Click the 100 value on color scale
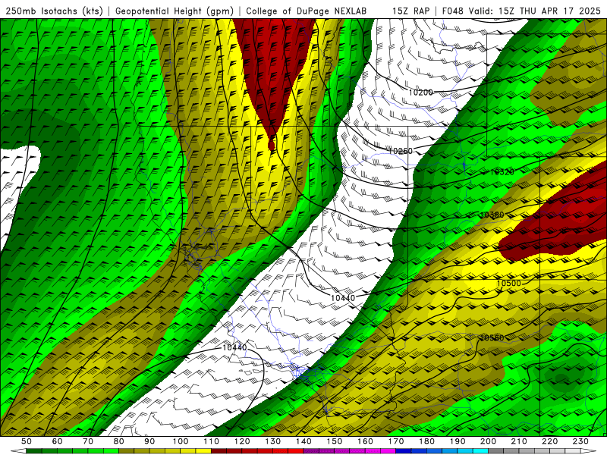The height and width of the screenshot is (455, 607). click(181, 441)
